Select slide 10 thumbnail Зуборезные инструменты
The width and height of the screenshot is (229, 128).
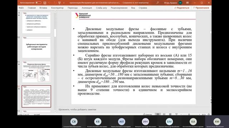click(36, 47)
